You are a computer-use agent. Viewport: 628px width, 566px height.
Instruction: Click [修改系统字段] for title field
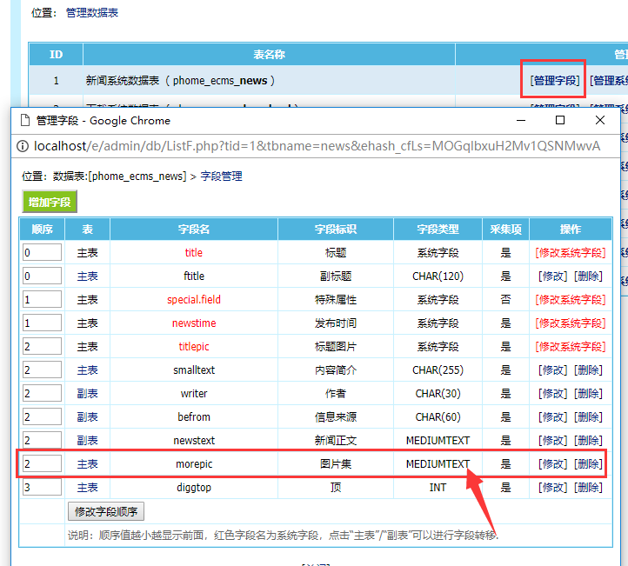point(571,253)
